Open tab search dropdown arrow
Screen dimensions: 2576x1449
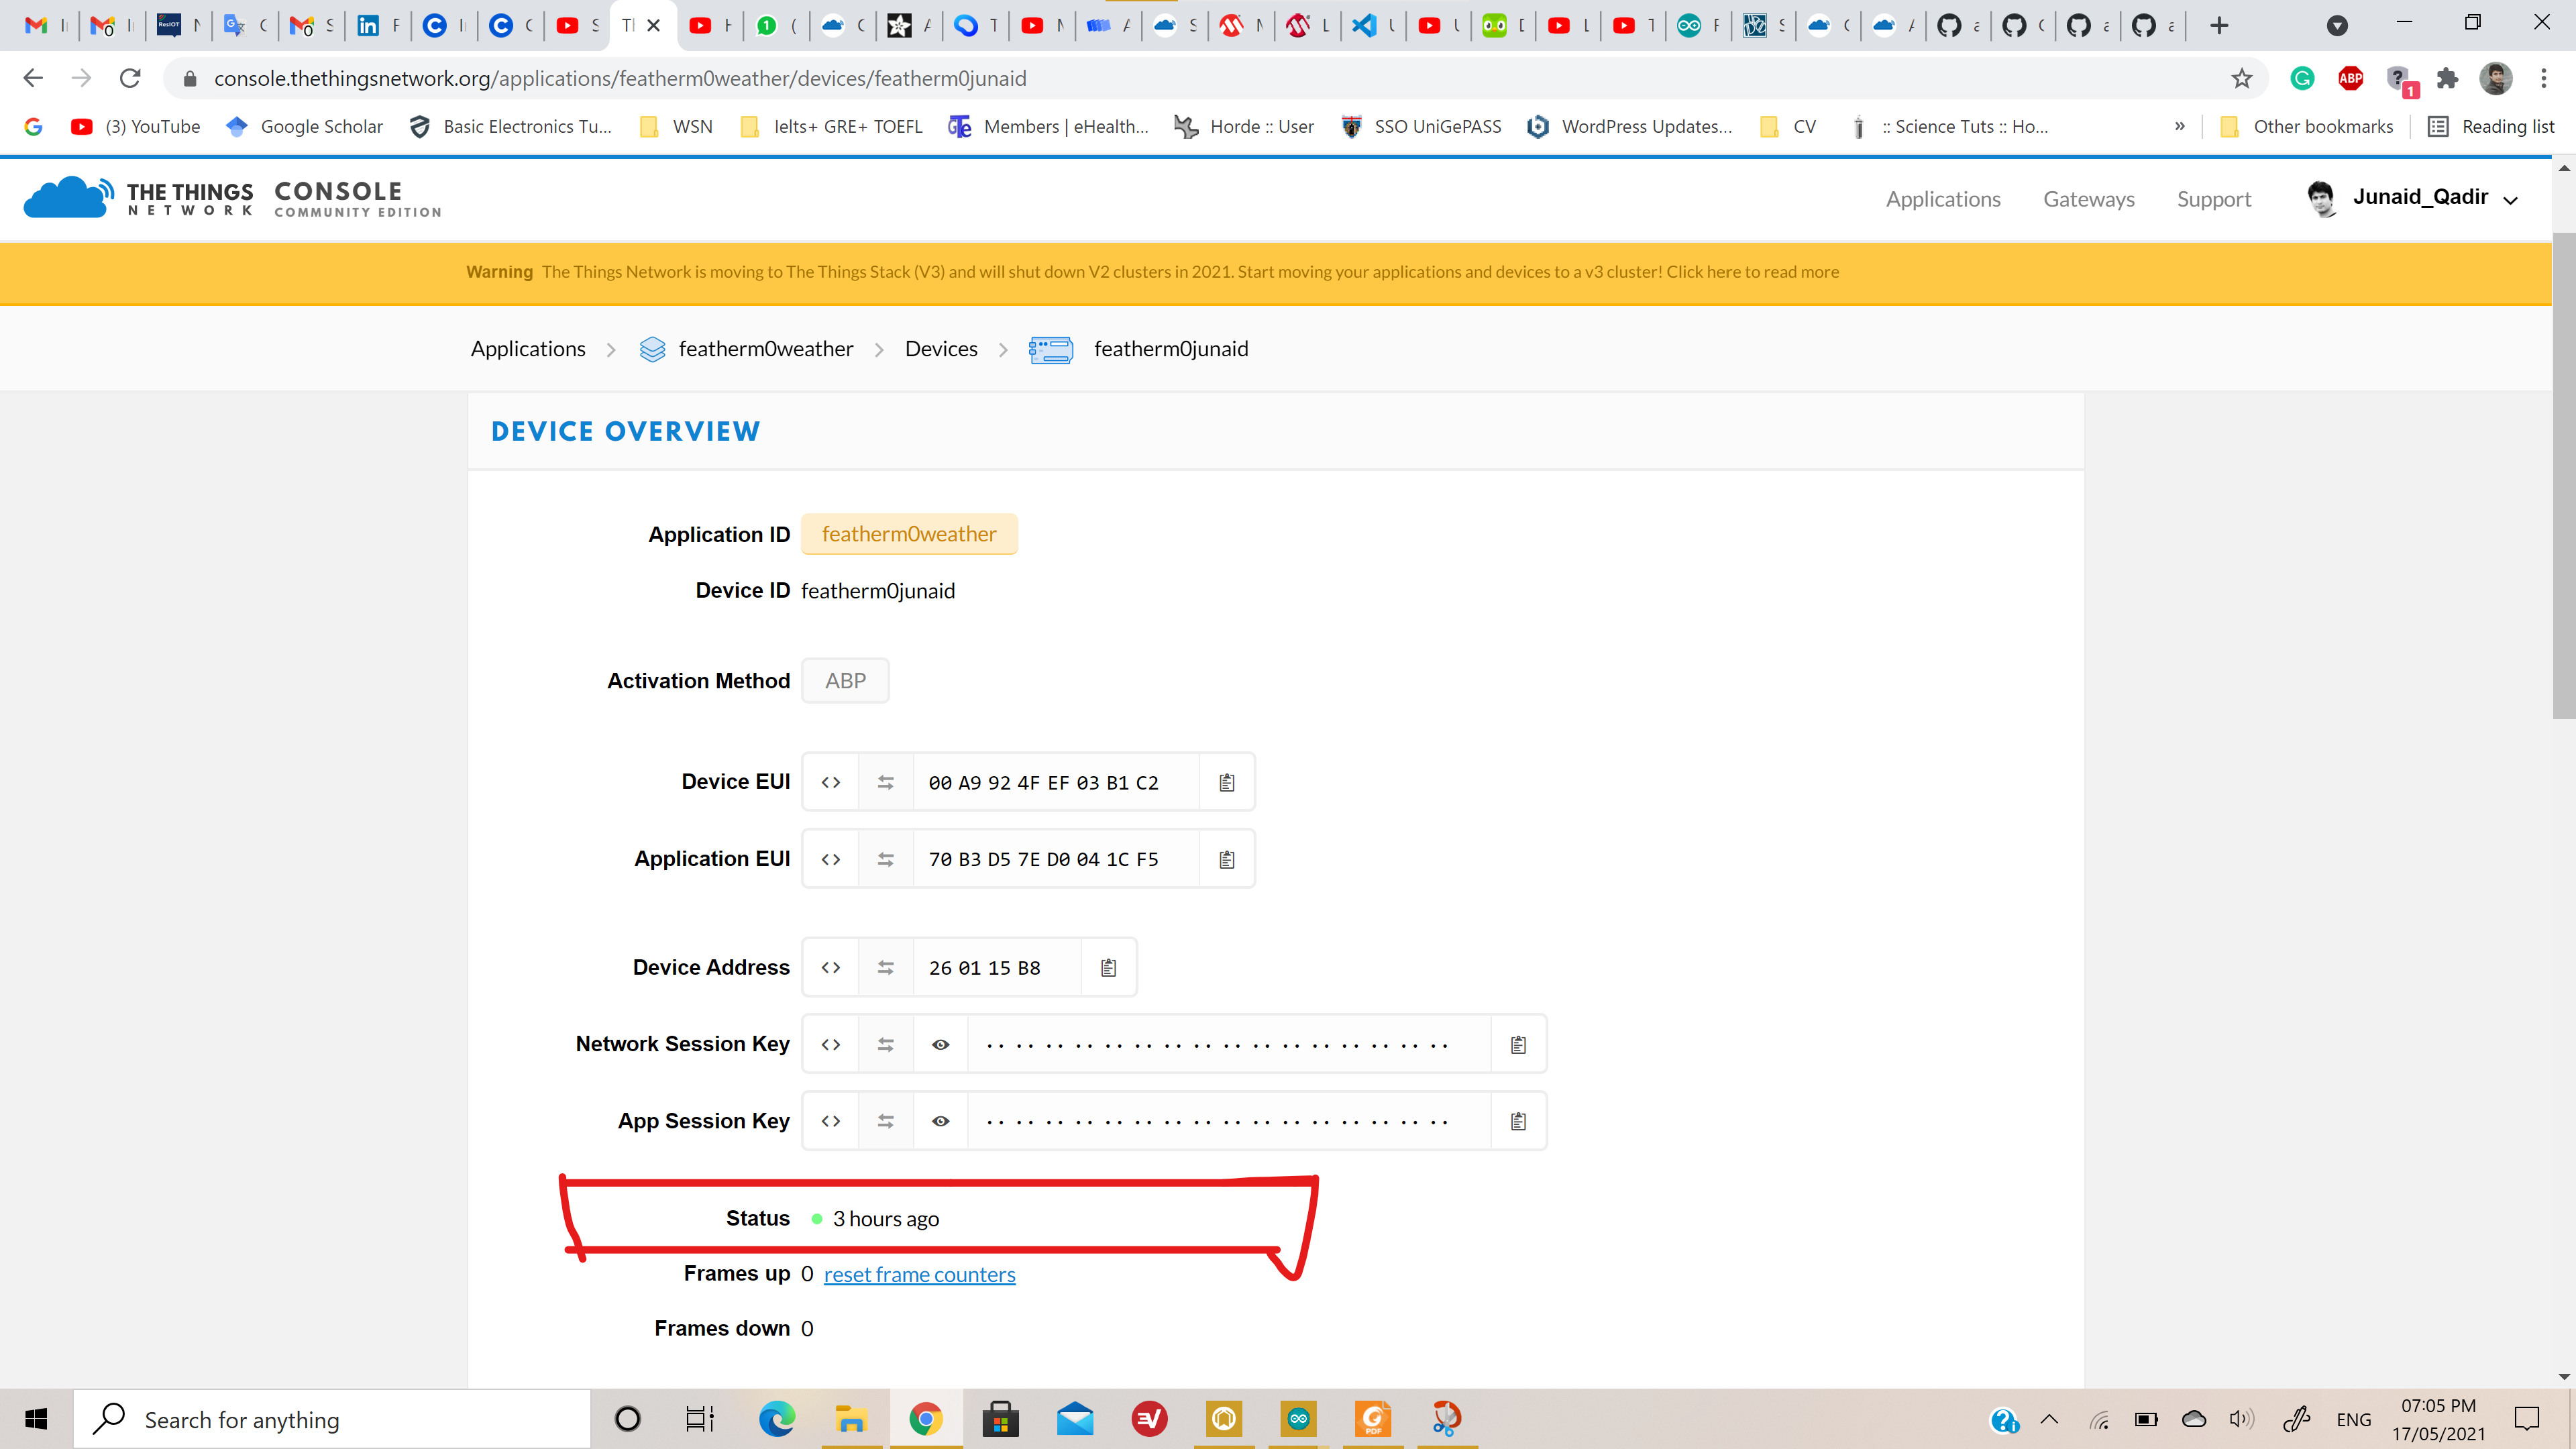2337,26
